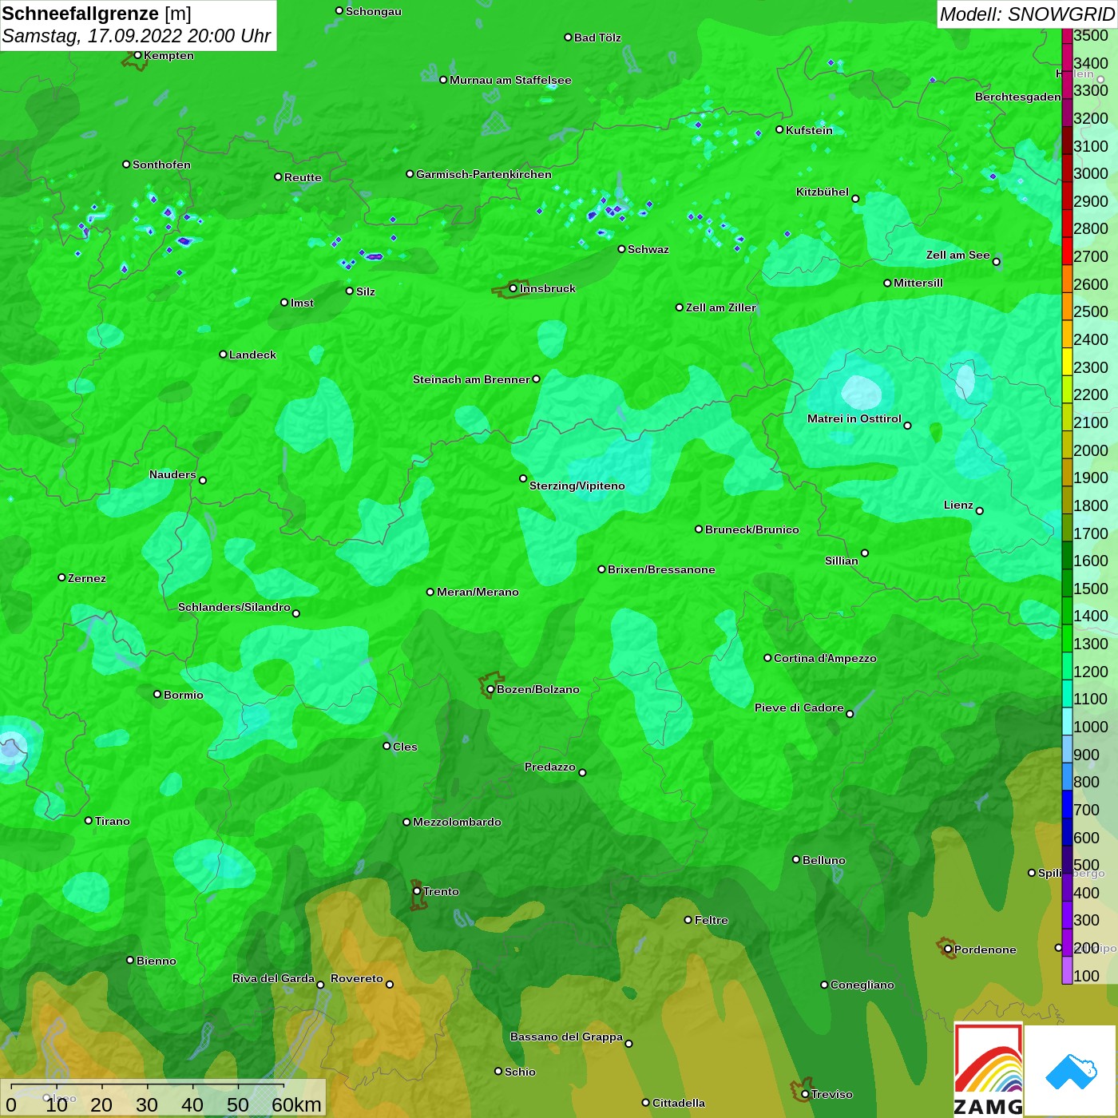The height and width of the screenshot is (1118, 1118).
Task: Click the Trento city label
Action: coord(441,891)
